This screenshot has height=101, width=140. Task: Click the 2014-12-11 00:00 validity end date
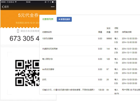point(129,53)
